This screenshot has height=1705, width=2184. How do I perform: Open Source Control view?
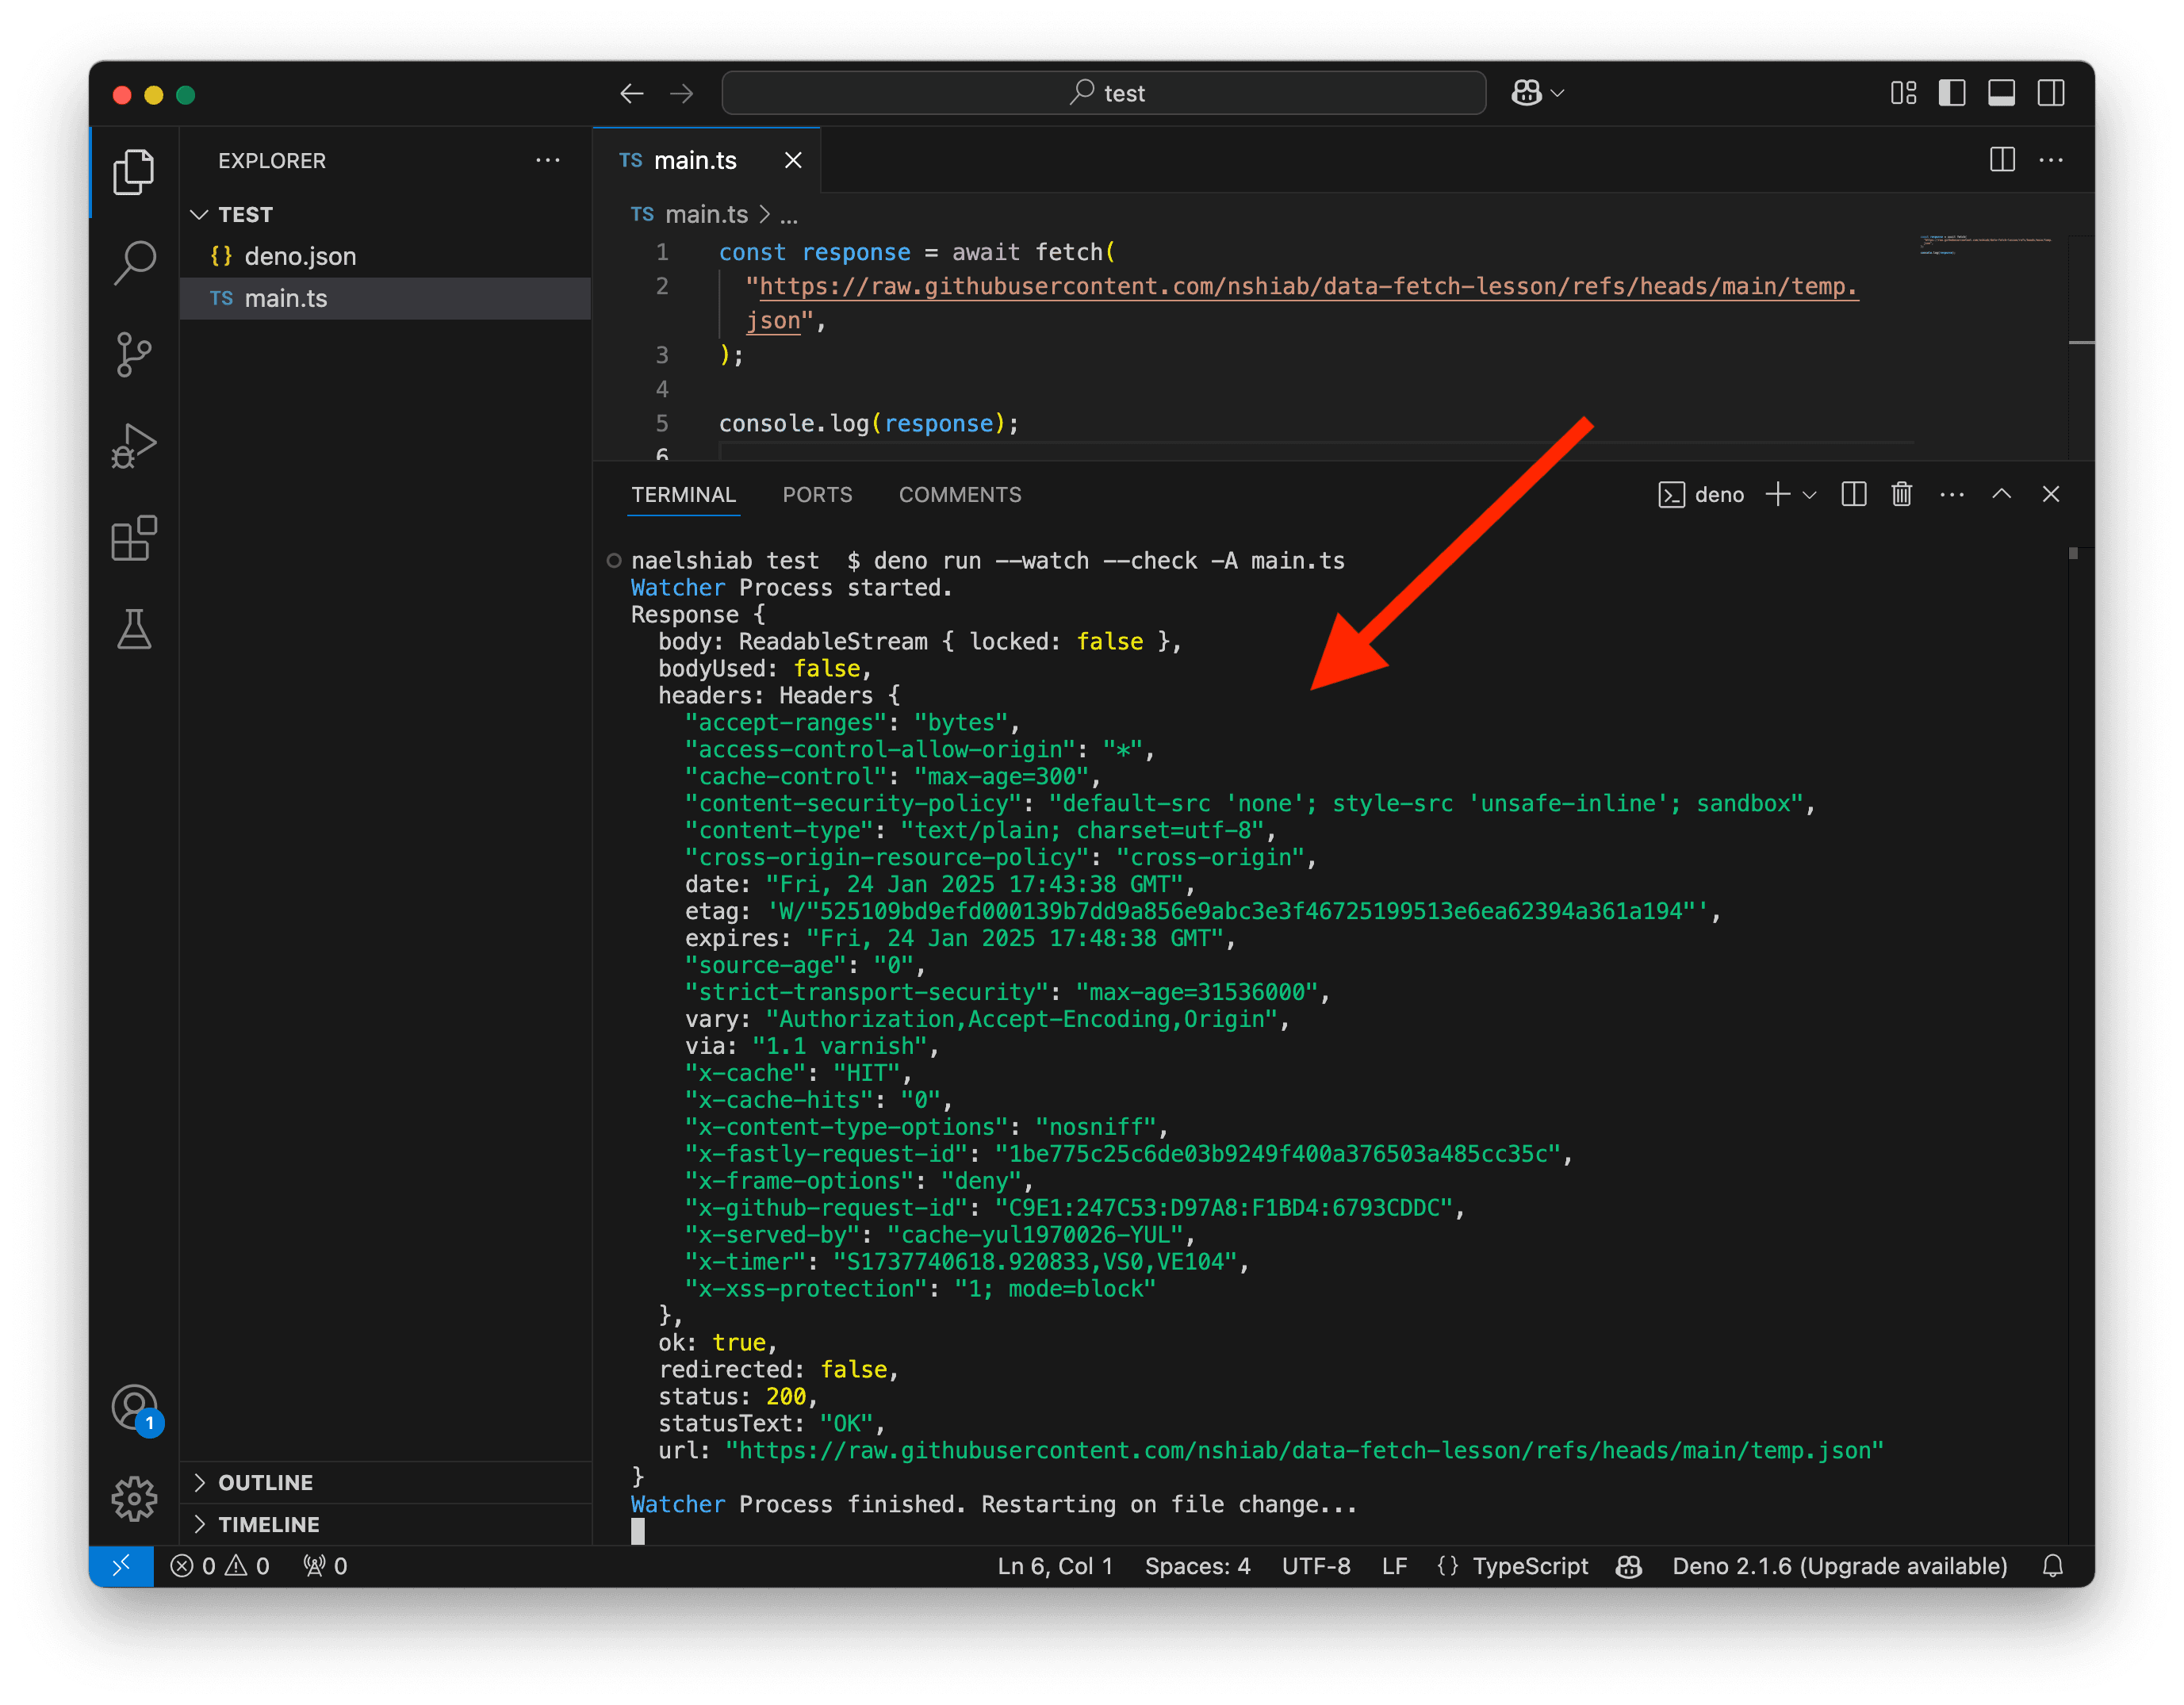[x=134, y=355]
